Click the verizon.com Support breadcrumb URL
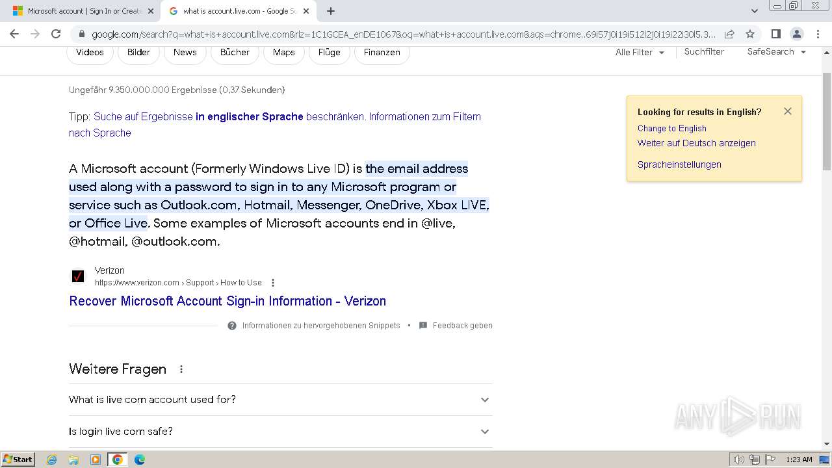Image resolution: width=832 pixels, height=468 pixels. click(x=178, y=283)
